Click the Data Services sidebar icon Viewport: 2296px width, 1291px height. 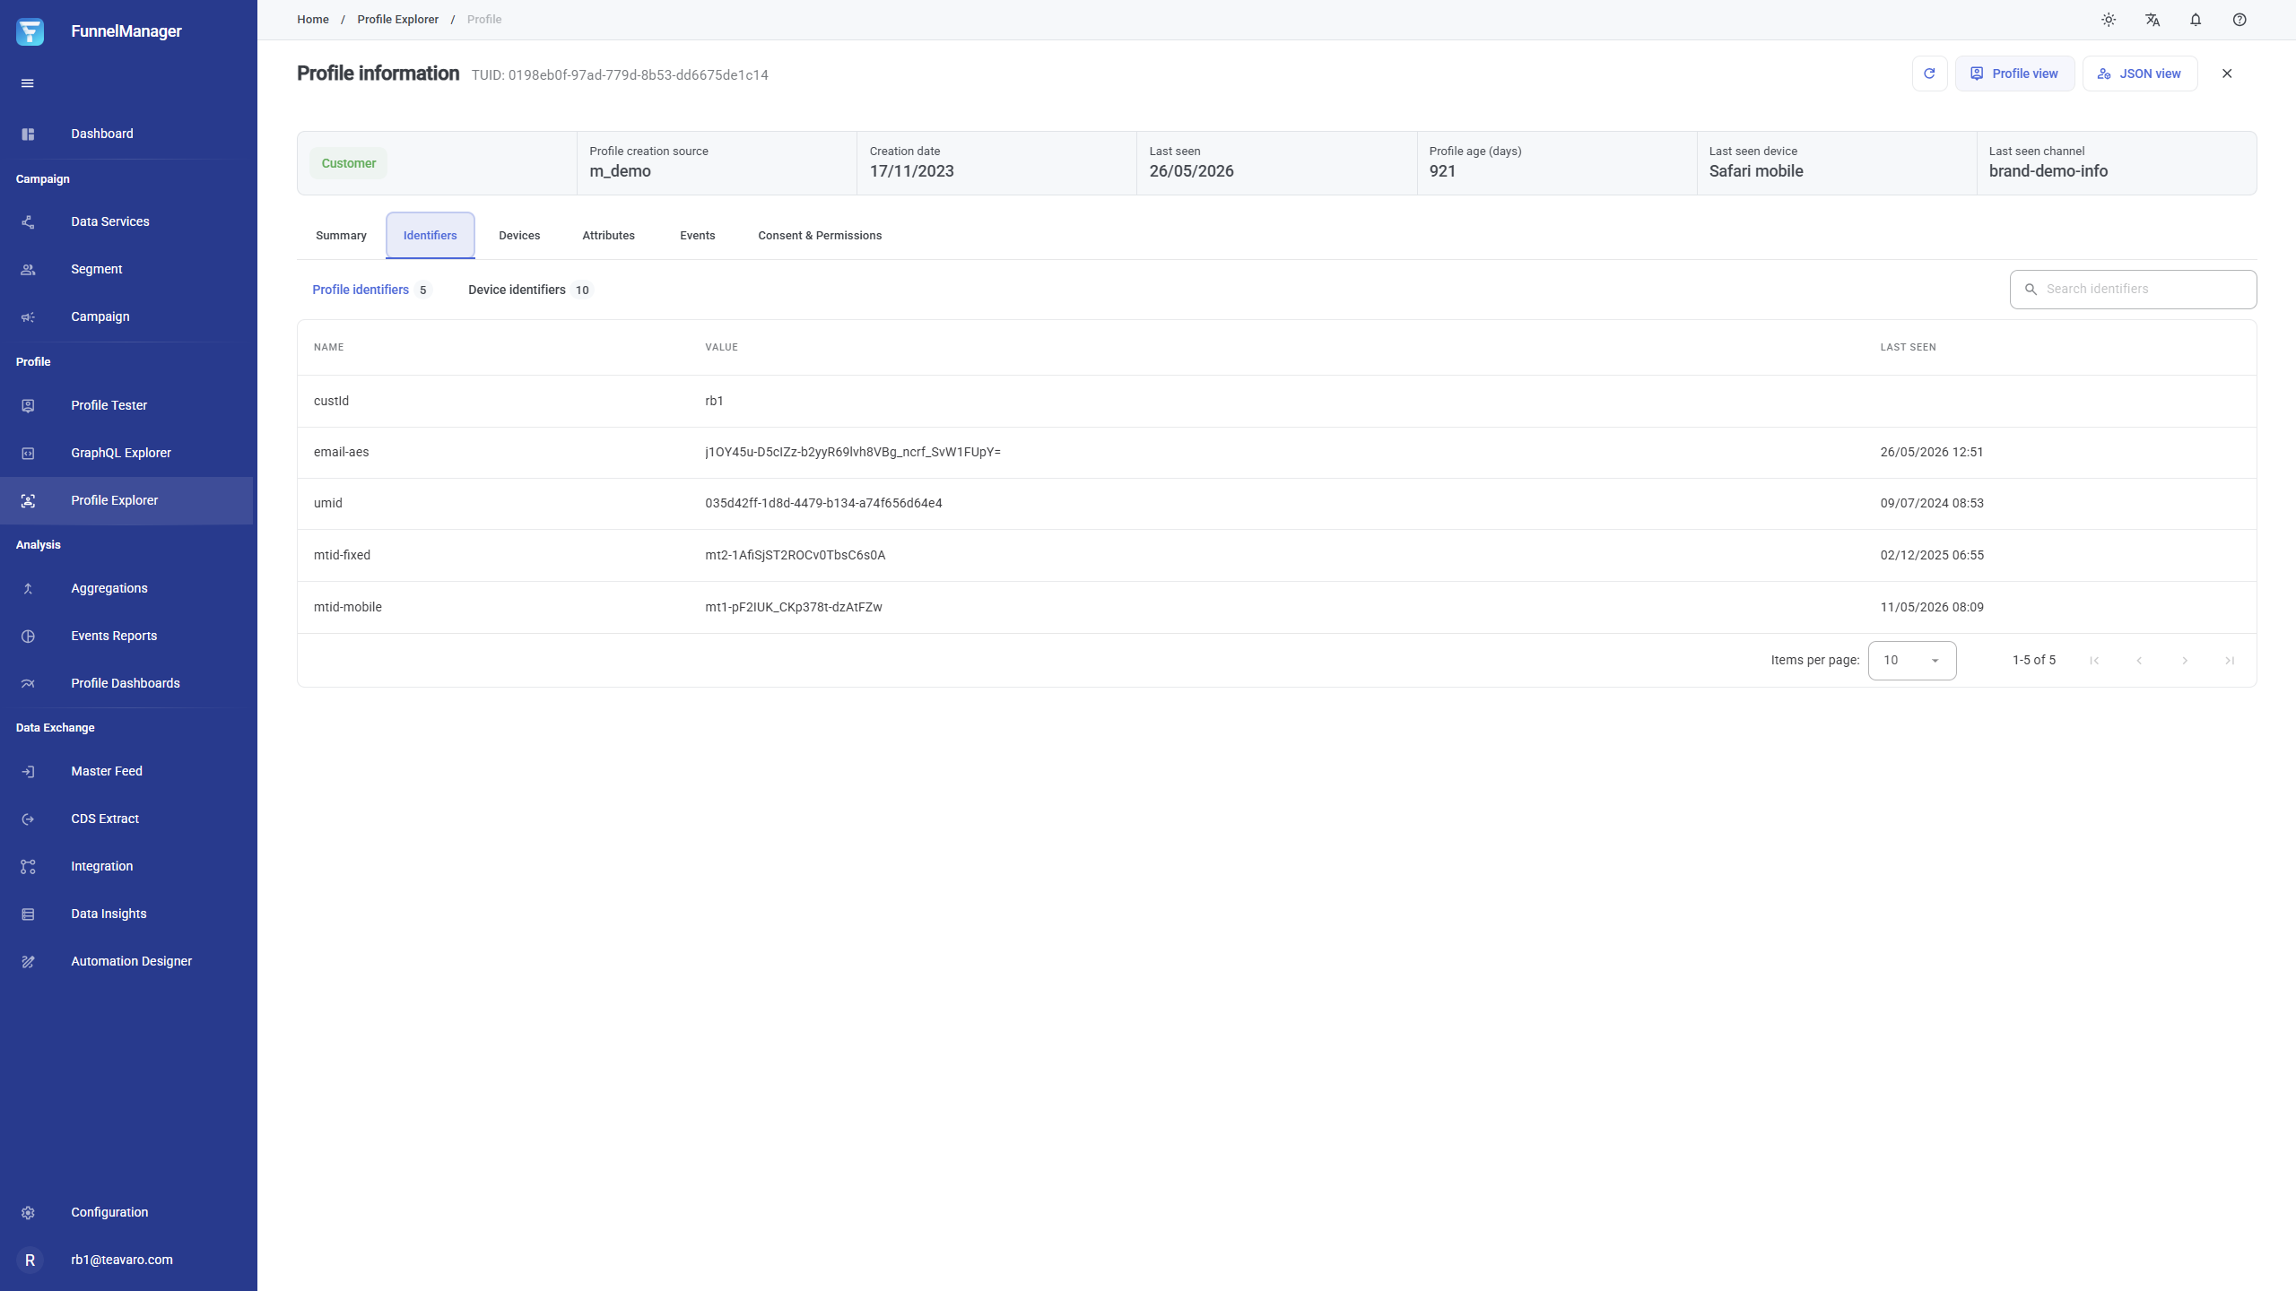tap(28, 221)
